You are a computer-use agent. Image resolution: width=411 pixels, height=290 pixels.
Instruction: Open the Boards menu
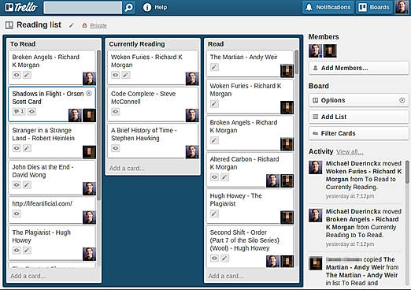375,7
